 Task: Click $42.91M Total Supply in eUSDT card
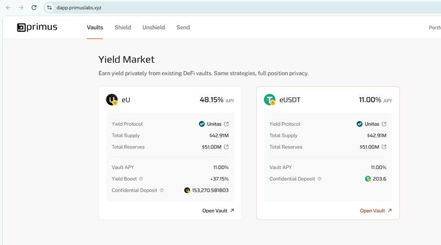377,135
